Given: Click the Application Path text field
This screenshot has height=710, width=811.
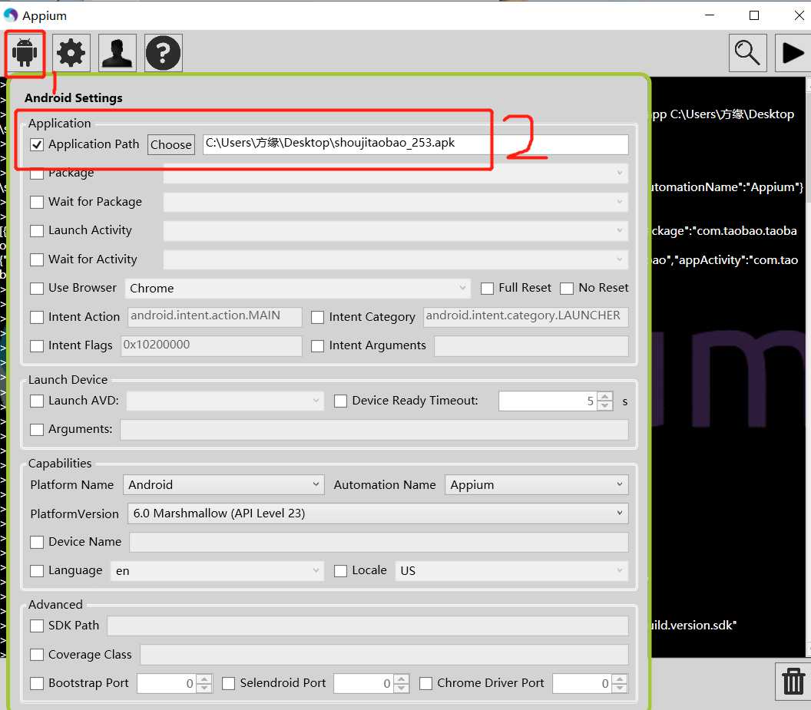Looking at the screenshot, I should [x=415, y=145].
